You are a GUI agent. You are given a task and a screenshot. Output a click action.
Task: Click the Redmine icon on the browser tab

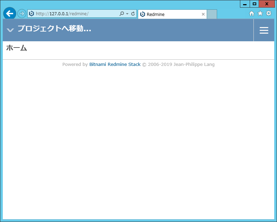[143, 14]
